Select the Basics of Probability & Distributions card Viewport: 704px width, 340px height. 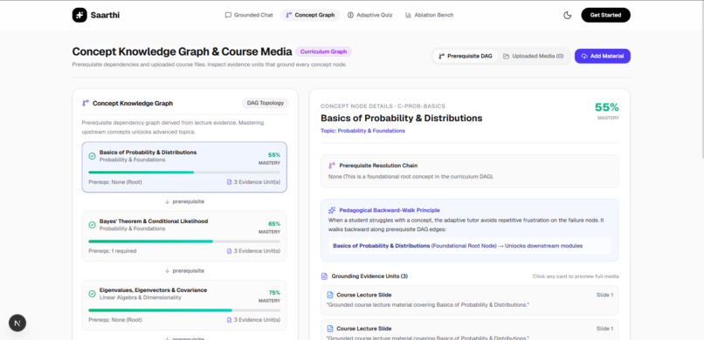coord(184,167)
